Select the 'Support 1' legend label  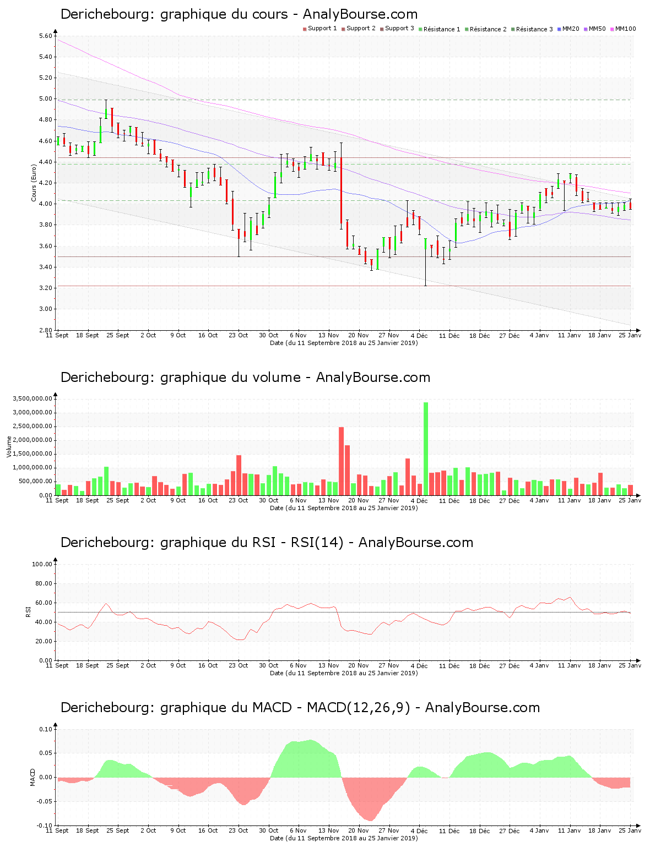coord(322,29)
